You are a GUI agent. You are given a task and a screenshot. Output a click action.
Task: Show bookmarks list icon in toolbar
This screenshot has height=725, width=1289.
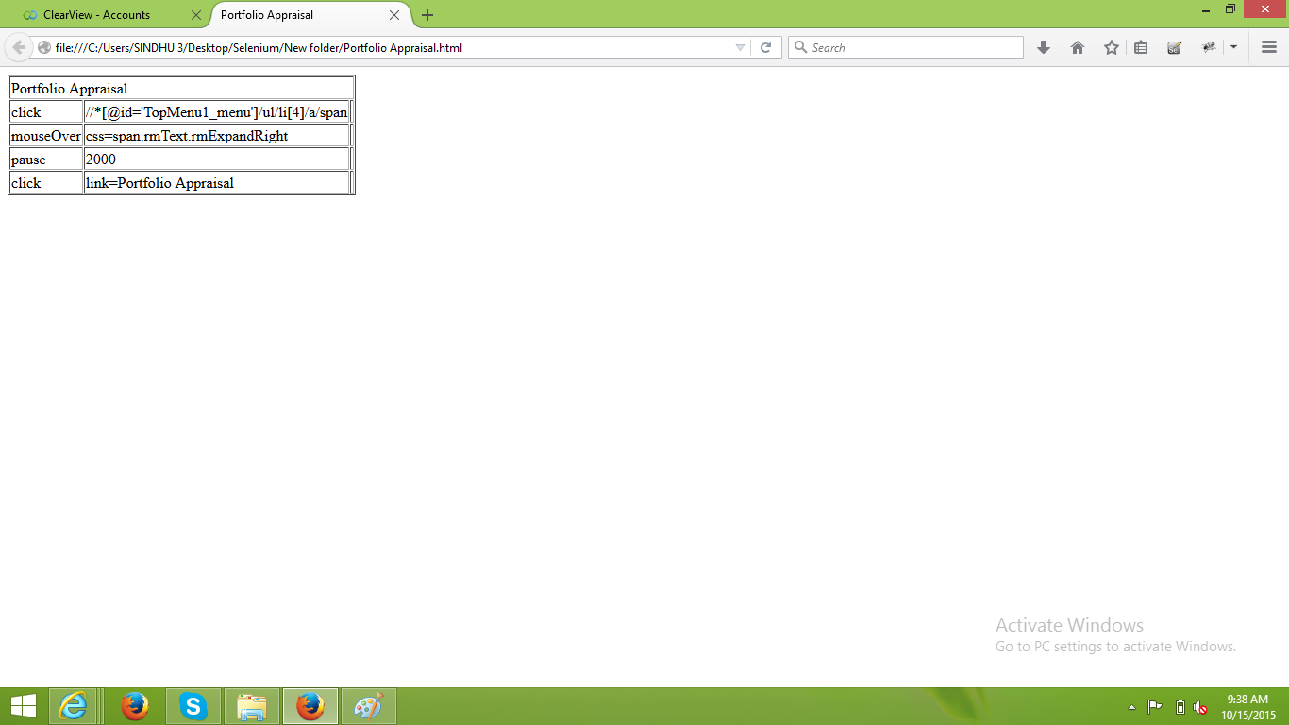click(1141, 47)
